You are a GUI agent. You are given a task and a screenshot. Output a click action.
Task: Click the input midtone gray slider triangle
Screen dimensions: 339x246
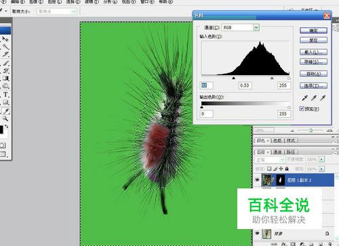tap(272, 78)
